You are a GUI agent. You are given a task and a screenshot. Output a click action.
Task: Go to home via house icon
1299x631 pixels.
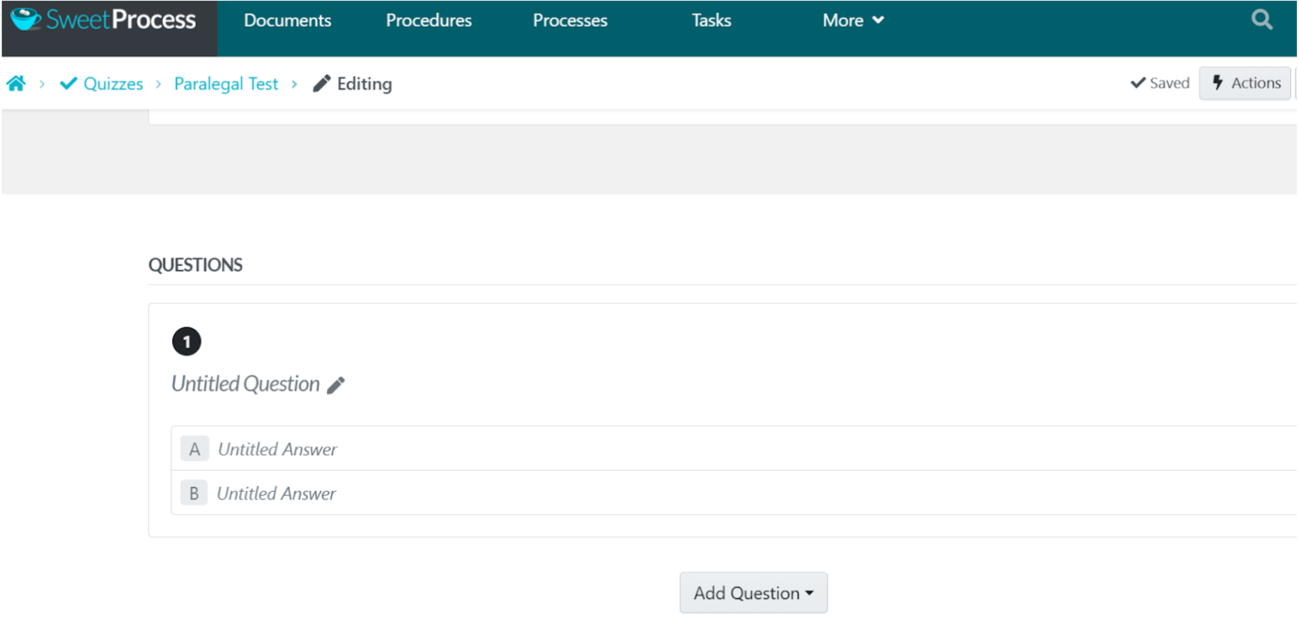[16, 84]
